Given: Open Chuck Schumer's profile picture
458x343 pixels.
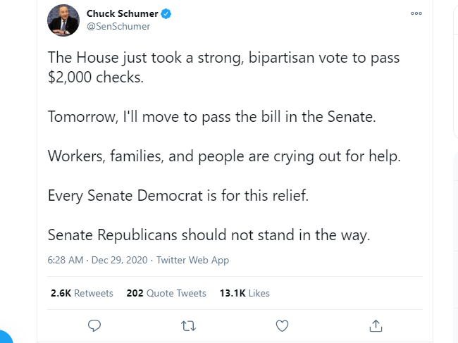Looking at the screenshot, I should pyautogui.click(x=63, y=20).
